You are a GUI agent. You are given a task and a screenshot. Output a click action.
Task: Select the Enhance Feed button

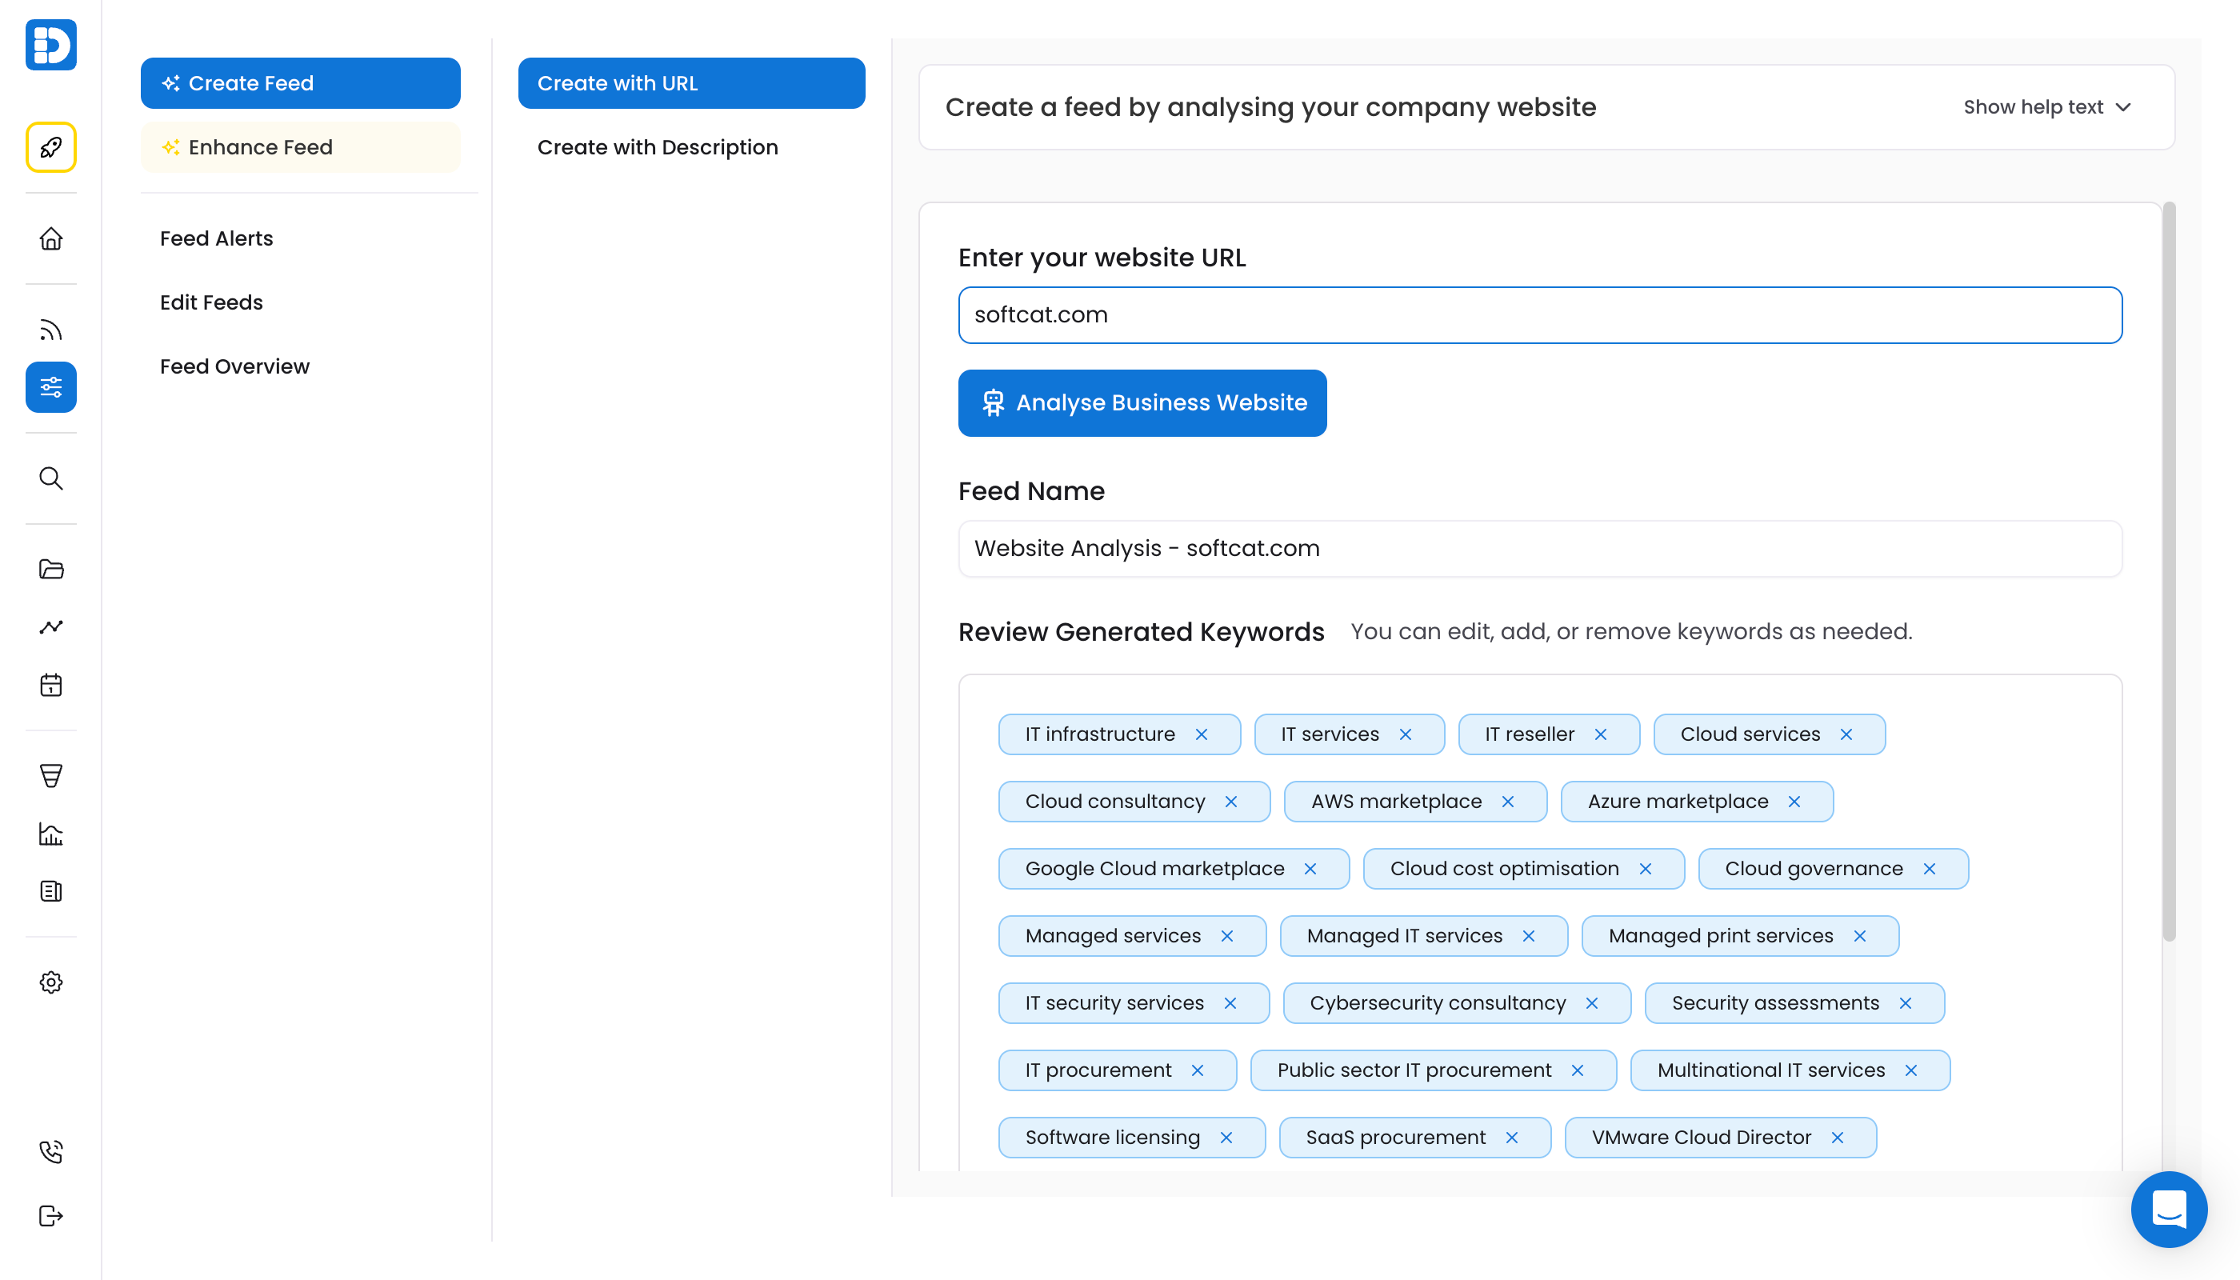300,147
